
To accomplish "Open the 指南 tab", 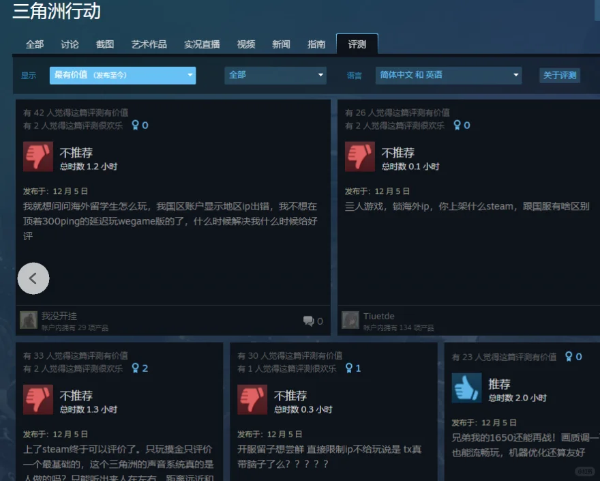I will coord(316,44).
